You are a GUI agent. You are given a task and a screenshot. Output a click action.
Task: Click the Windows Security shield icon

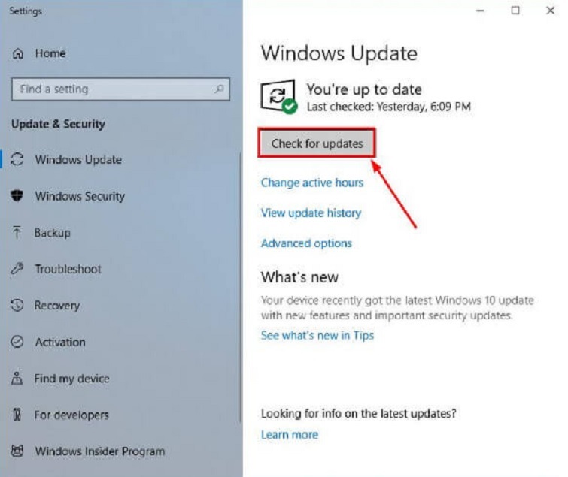point(17,195)
